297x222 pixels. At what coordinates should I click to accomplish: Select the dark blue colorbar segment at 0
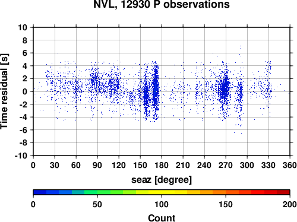click(40, 192)
